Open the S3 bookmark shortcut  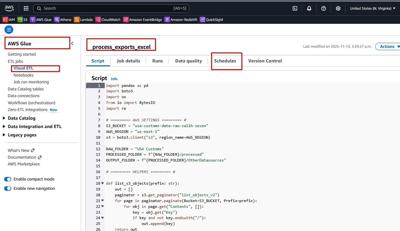[x=23, y=20]
